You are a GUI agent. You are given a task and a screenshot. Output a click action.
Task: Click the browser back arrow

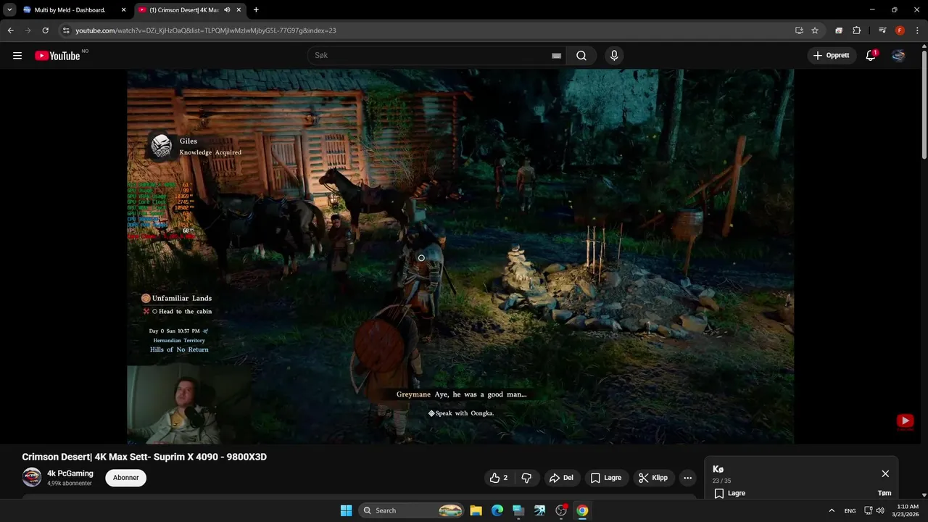[10, 30]
